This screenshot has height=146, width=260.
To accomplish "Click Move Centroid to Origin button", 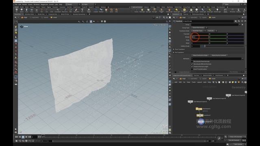I will tap(200, 56).
